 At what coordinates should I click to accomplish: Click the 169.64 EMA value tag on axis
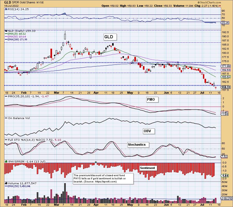(226, 70)
